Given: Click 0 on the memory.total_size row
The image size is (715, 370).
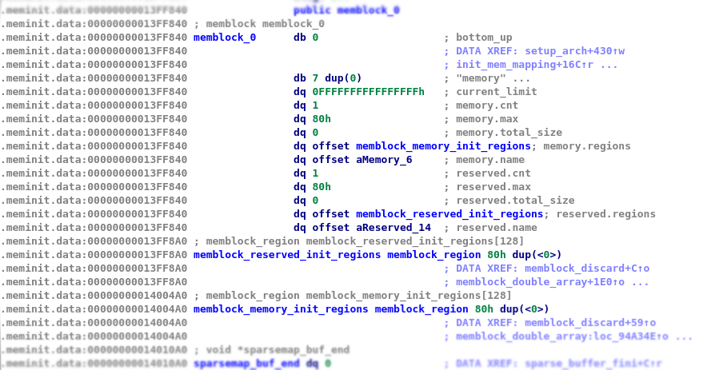Looking at the screenshot, I should point(315,133).
